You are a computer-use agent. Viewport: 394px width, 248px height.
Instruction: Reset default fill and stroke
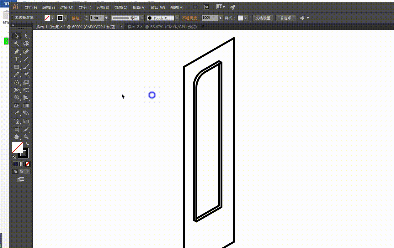tap(14, 156)
